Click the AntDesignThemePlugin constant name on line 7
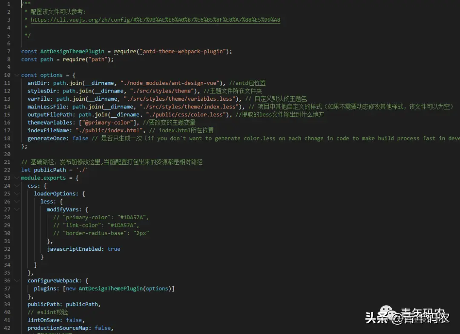The height and width of the screenshot is (334, 460). [x=72, y=52]
